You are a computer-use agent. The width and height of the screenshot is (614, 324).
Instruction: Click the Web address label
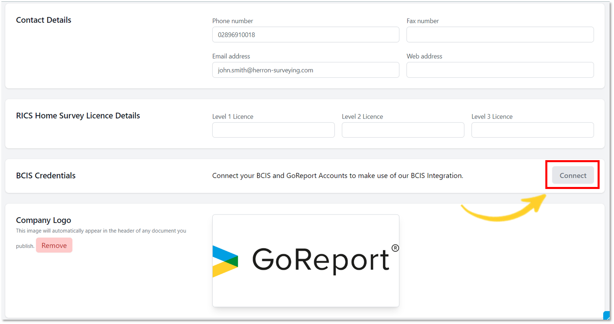tap(424, 56)
